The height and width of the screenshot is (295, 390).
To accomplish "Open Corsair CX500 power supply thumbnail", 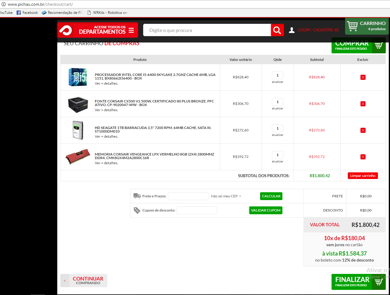I will click(78, 104).
